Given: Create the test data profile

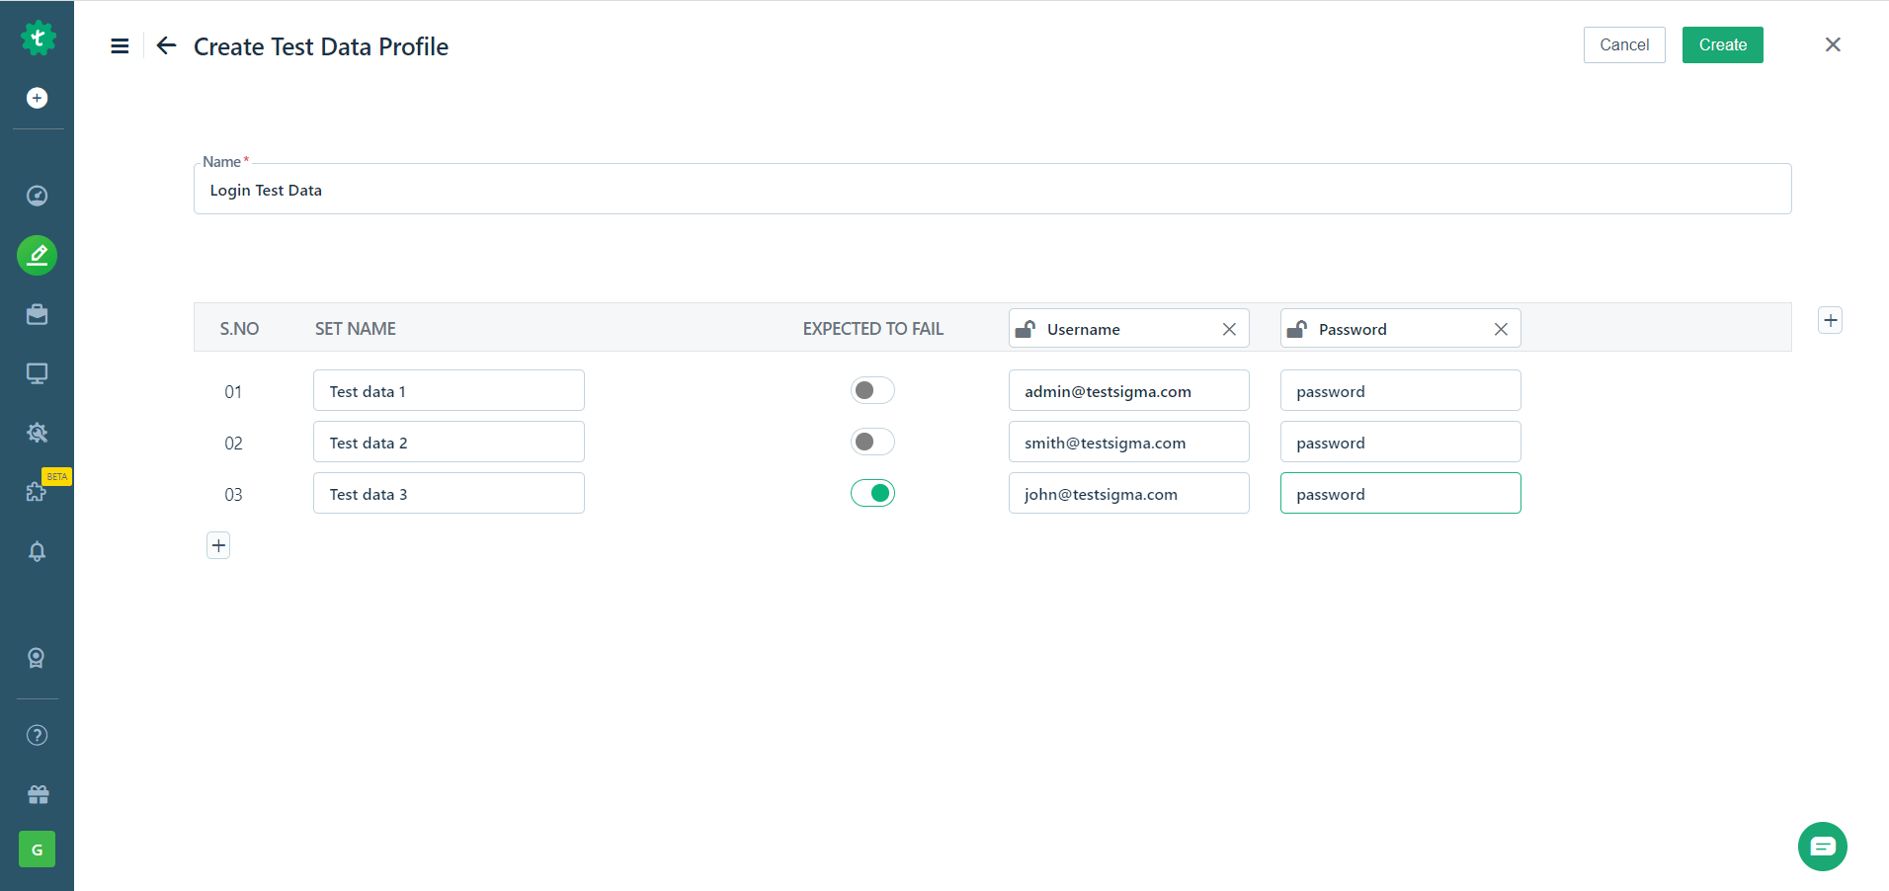Looking at the screenshot, I should [1721, 44].
